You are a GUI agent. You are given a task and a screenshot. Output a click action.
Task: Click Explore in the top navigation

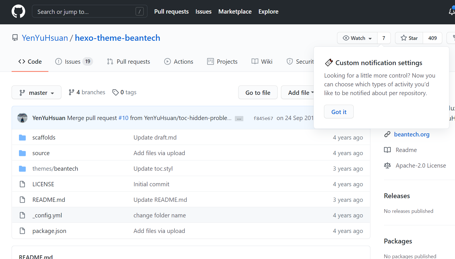(x=268, y=12)
